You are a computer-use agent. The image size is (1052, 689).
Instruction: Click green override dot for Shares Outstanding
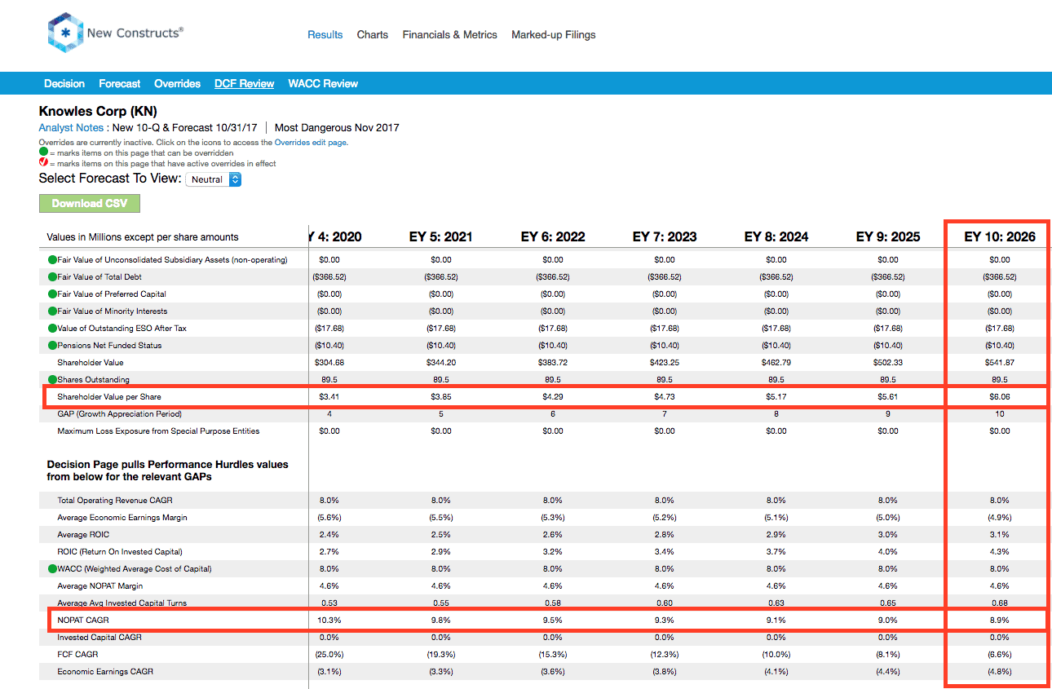(x=52, y=380)
